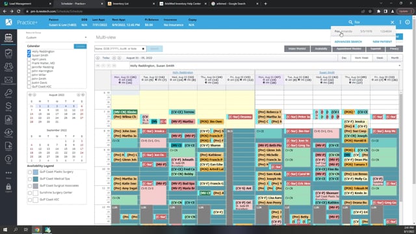
Task: Open the Resource Group Custom dropdown
Action: point(57,38)
